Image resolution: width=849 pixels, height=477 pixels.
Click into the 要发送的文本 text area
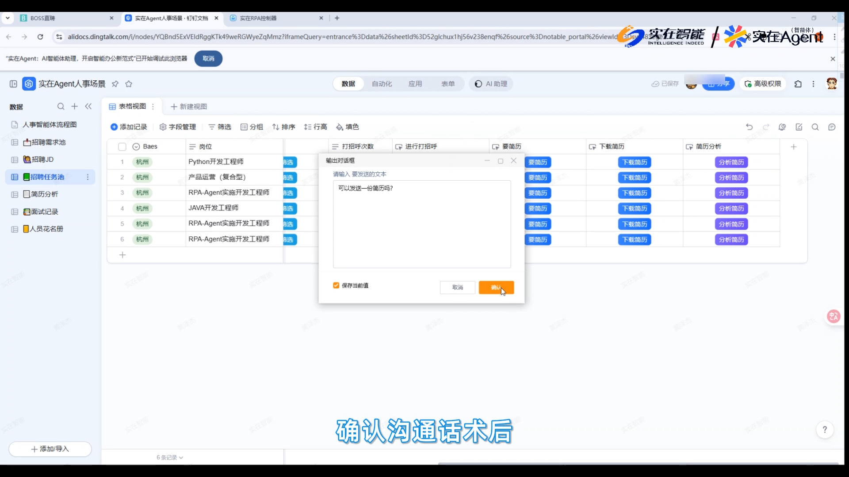point(421,224)
